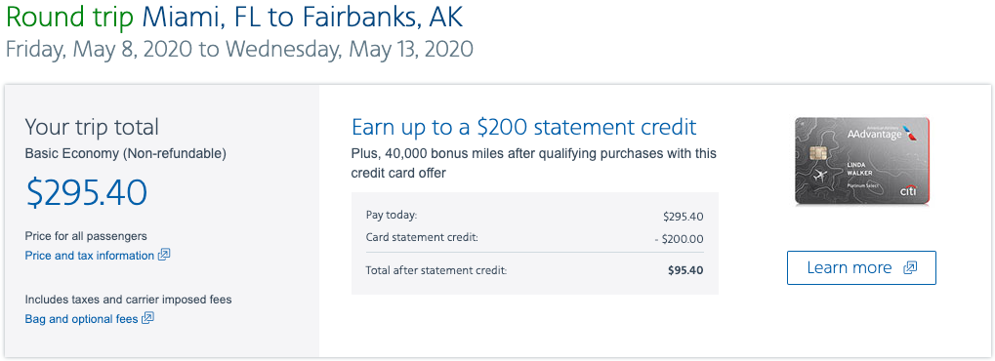
Task: Click the Learn more button
Action: [x=861, y=267]
